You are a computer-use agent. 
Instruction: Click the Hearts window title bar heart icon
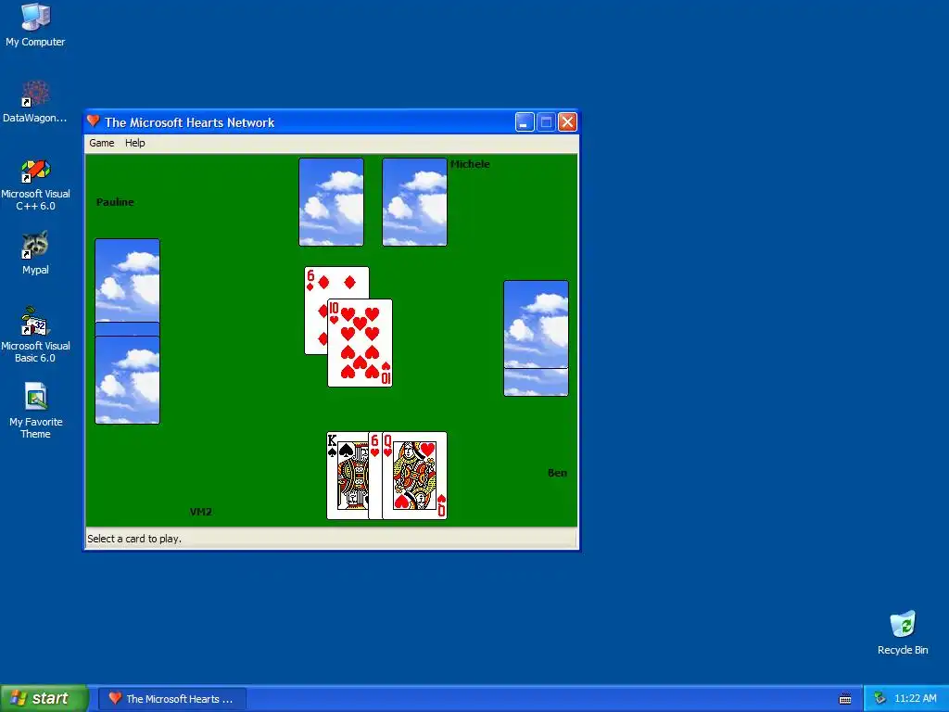(x=94, y=121)
